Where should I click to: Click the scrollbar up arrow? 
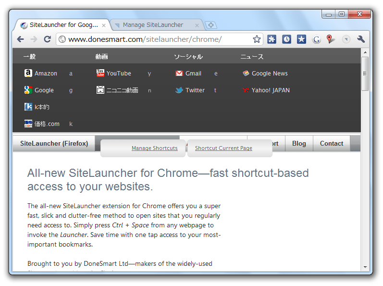click(x=365, y=52)
